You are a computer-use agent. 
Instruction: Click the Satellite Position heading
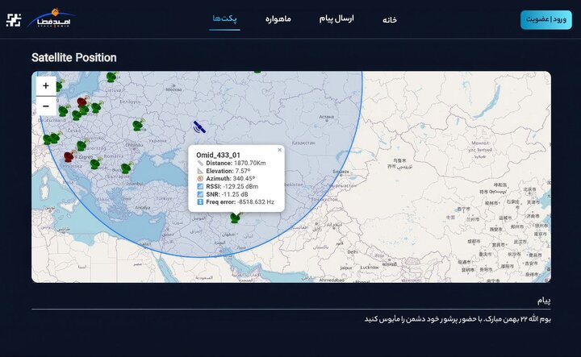(73, 58)
